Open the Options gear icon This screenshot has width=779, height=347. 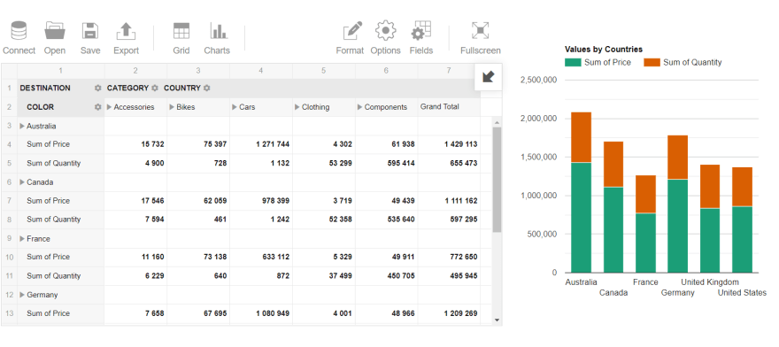385,31
